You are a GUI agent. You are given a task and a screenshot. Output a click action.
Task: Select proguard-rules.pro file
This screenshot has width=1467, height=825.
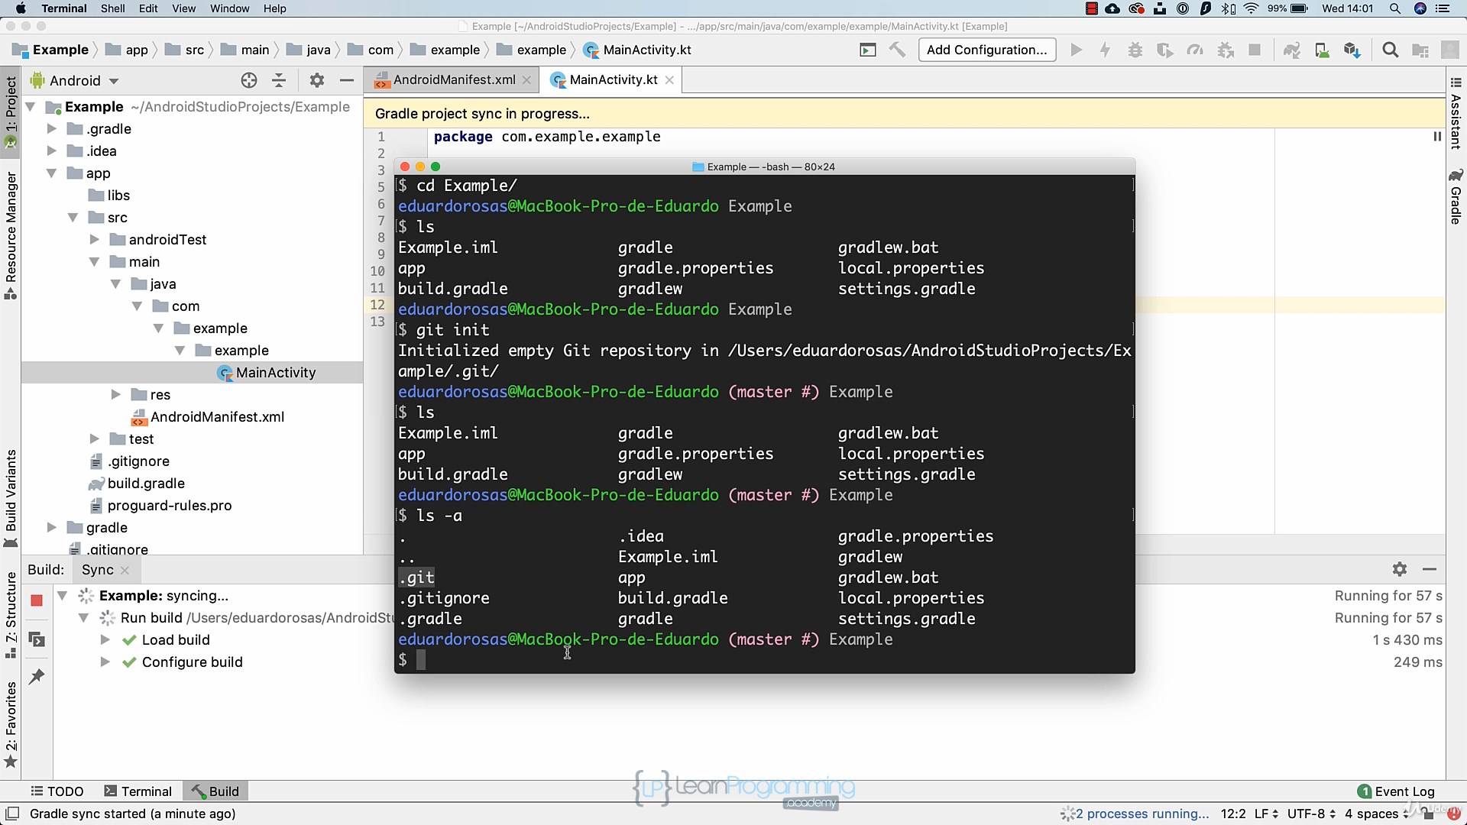160,506
